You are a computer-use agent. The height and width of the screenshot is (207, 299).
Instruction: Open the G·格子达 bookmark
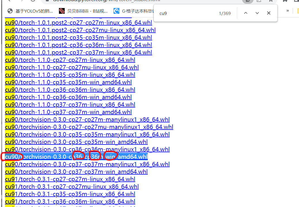tap(133, 11)
